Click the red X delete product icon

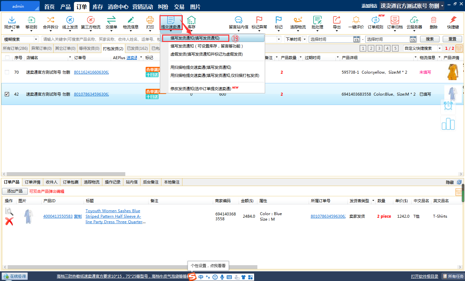(9, 221)
